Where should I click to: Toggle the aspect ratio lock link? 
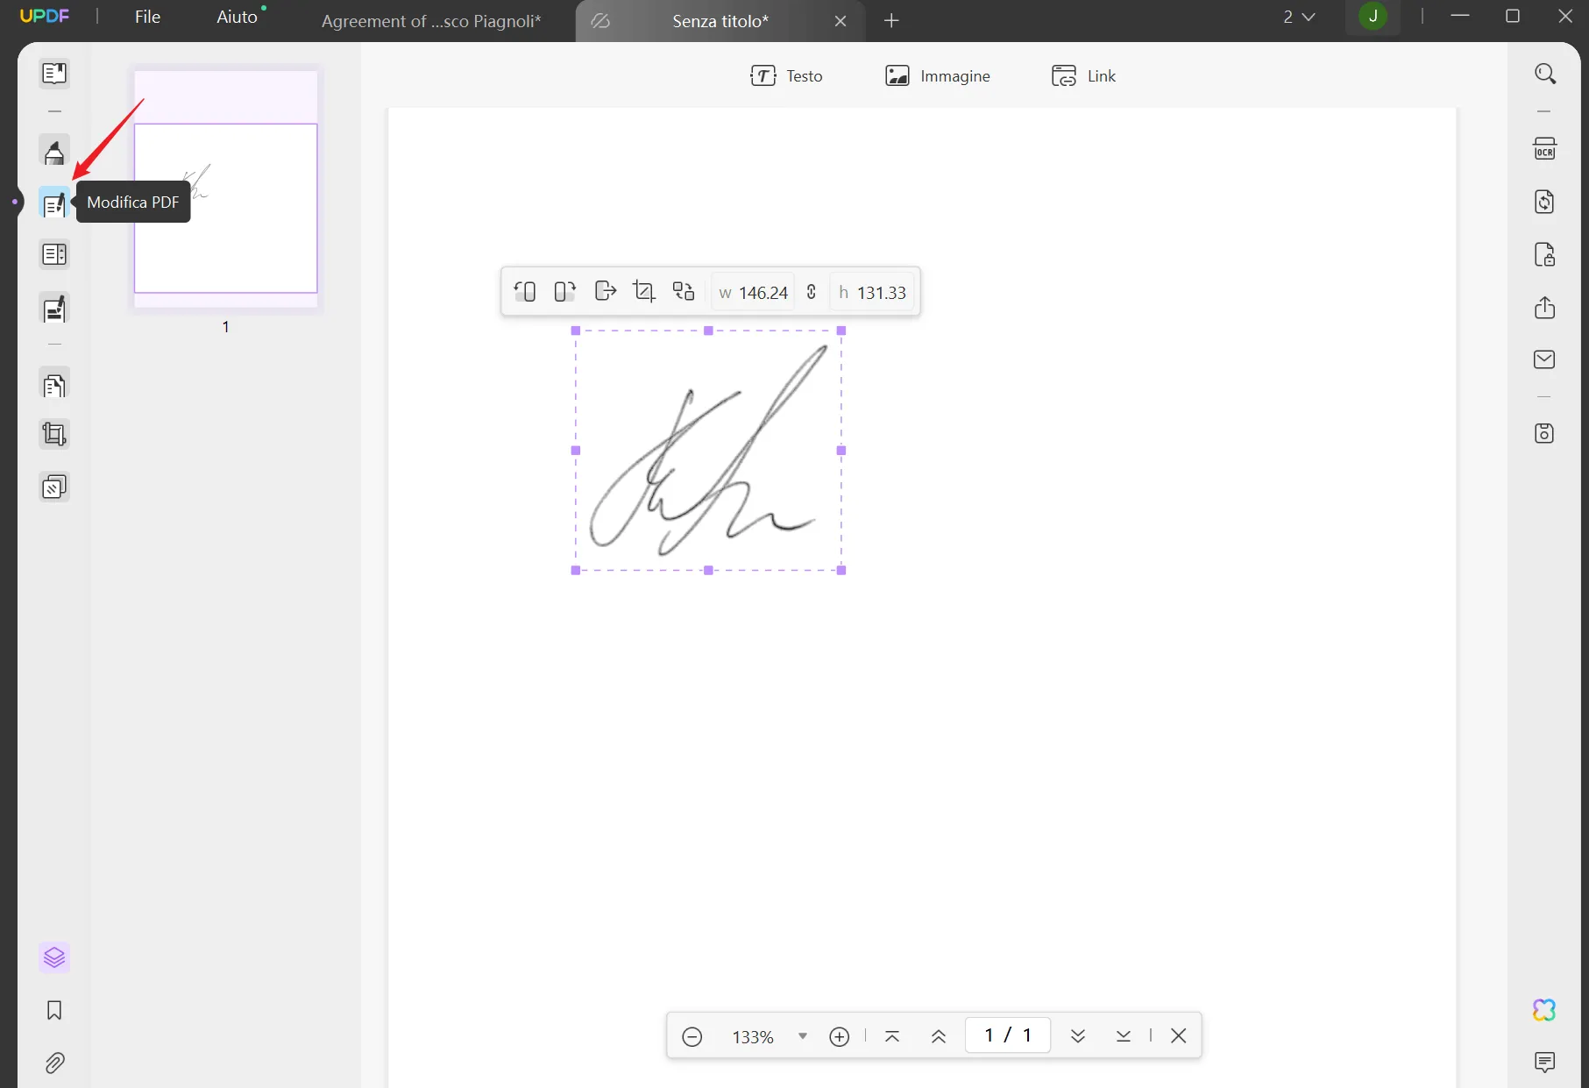tap(812, 292)
